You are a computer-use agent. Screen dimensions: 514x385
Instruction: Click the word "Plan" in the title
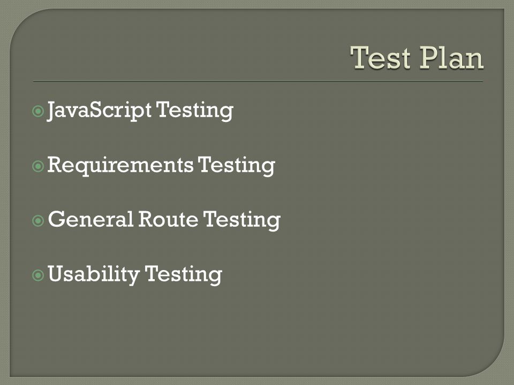[452, 58]
